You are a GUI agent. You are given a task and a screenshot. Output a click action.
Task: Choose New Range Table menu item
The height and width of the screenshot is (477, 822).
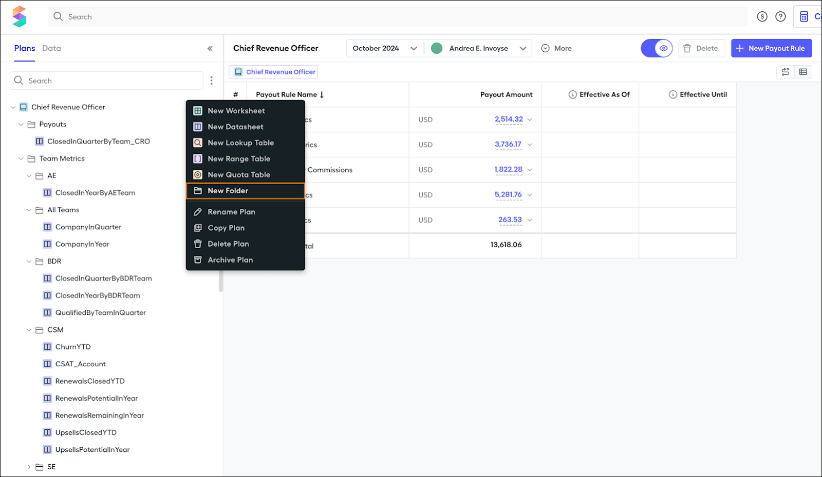(x=246, y=158)
